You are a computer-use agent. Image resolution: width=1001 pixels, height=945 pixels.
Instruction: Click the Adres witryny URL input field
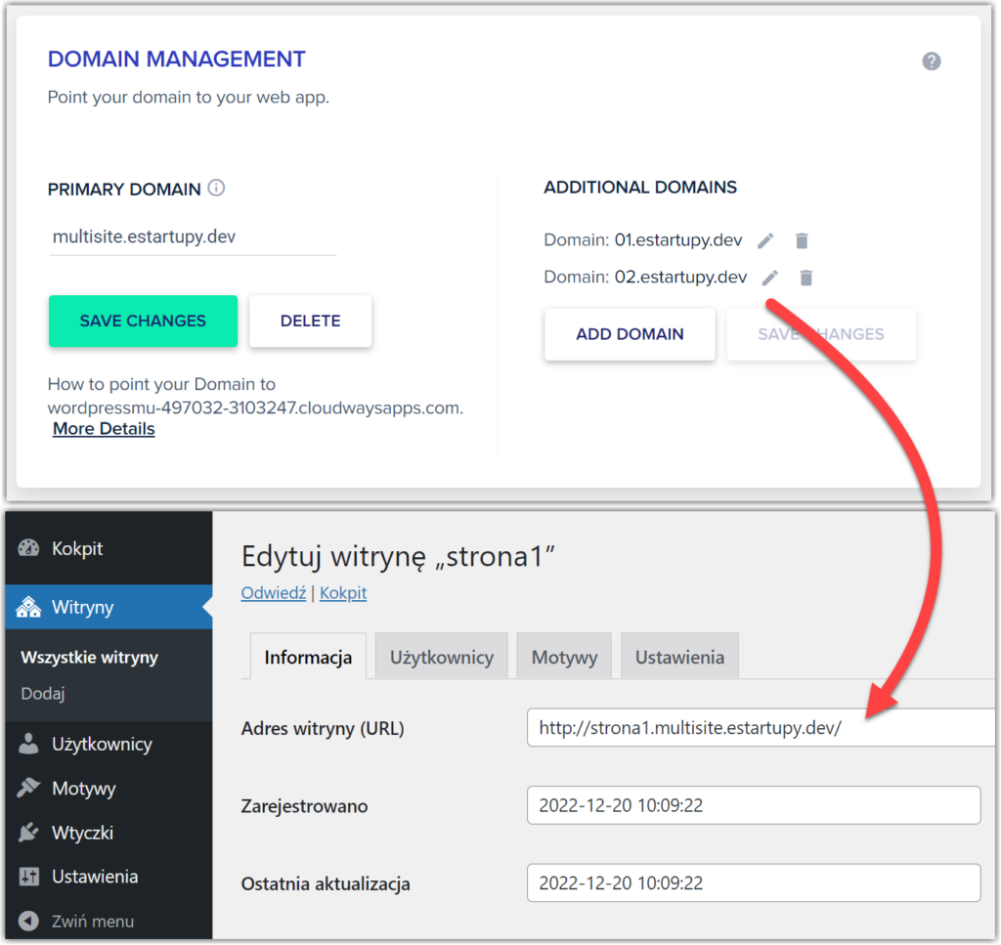point(753,727)
